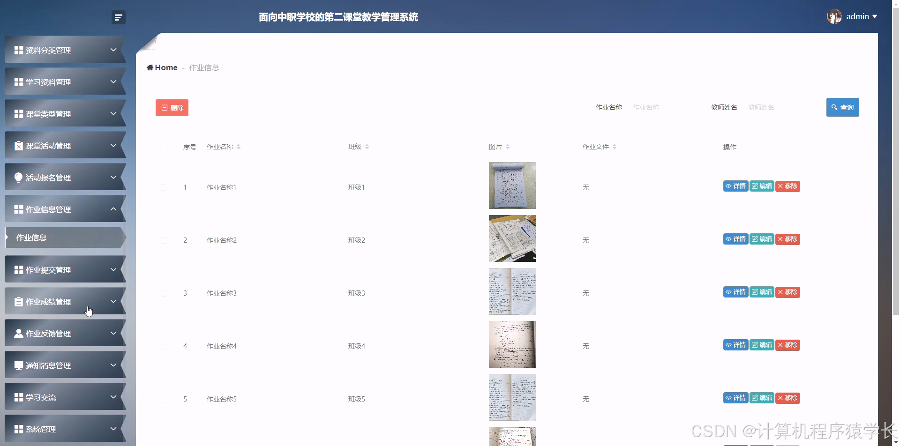Click the 系统管理 grid icon

click(x=19, y=429)
